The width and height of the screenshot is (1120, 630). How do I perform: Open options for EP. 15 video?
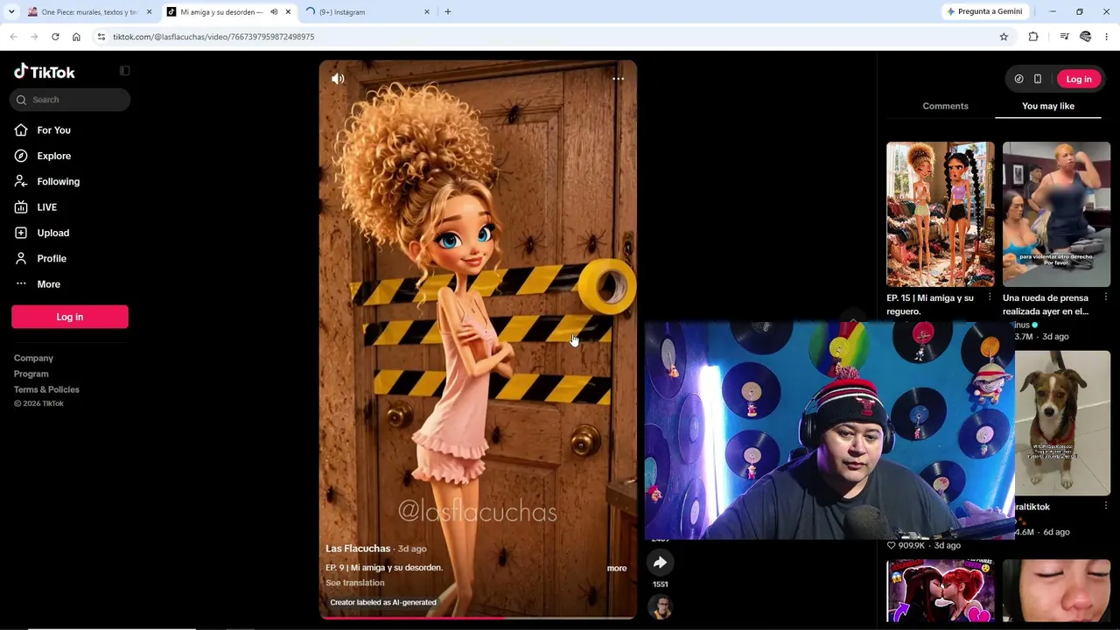pos(990,297)
